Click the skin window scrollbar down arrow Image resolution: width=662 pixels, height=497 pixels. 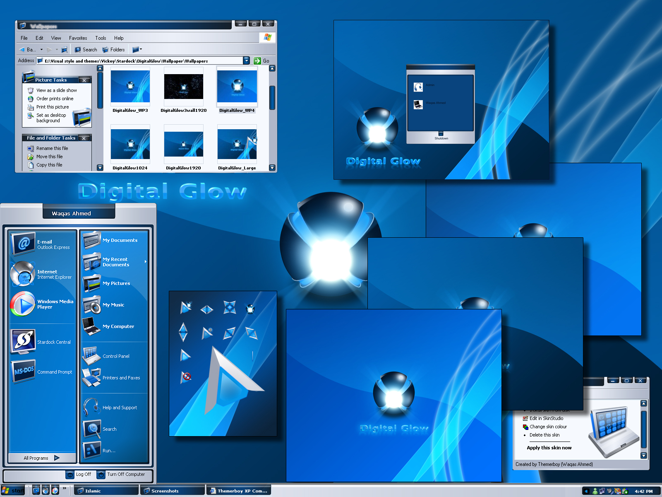click(x=643, y=455)
